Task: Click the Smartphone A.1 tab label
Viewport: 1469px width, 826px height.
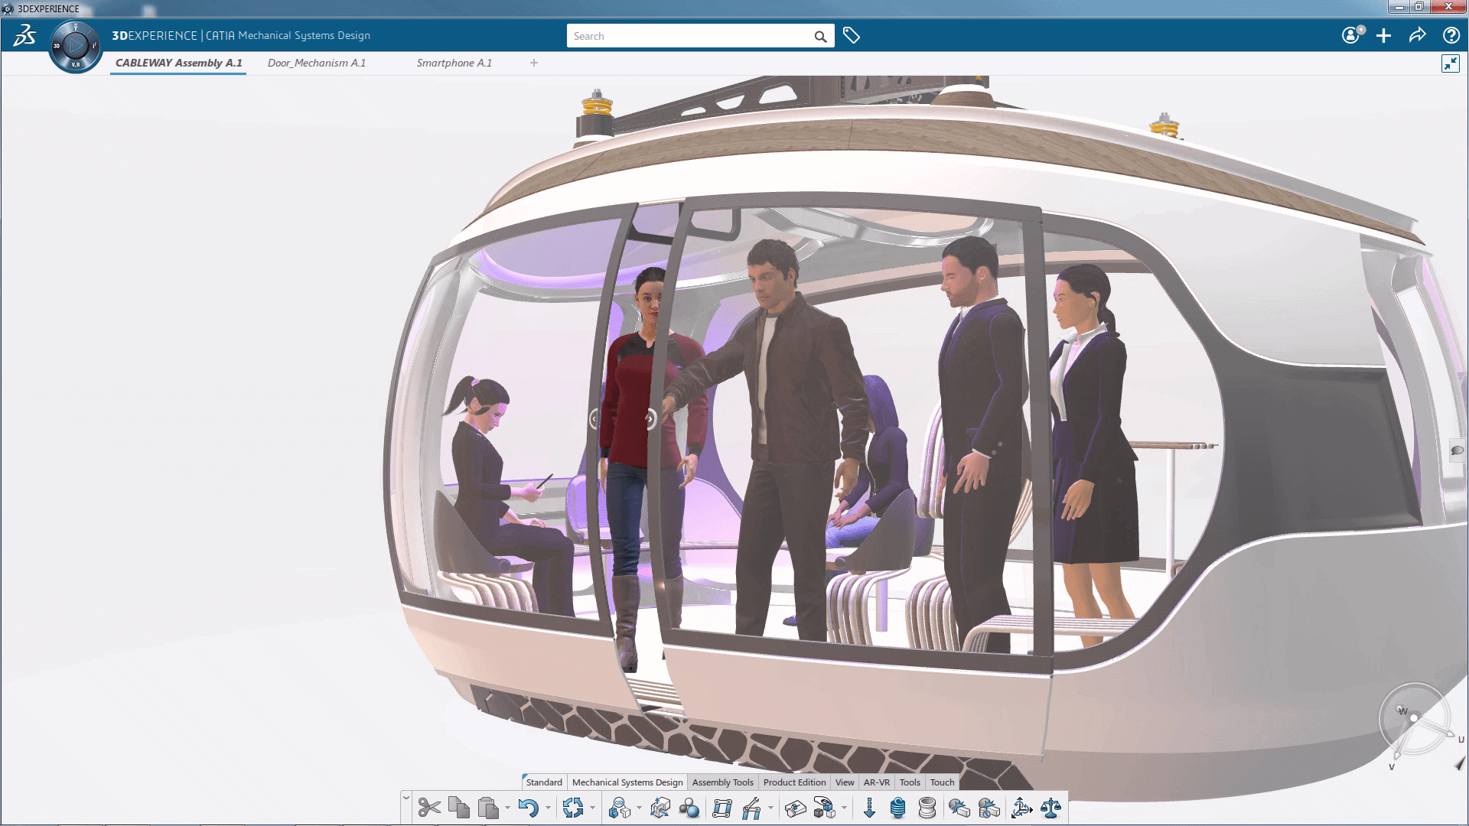Action: click(x=452, y=63)
